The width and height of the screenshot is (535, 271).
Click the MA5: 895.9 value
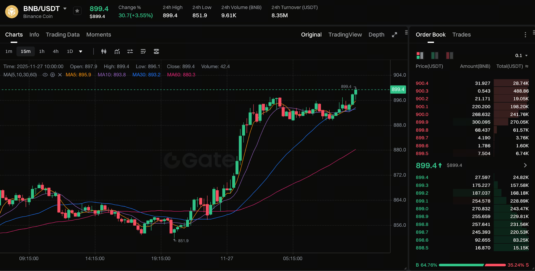point(78,75)
